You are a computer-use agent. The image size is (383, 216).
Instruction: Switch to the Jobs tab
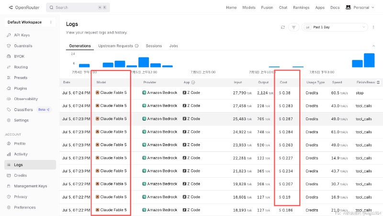pos(173,45)
